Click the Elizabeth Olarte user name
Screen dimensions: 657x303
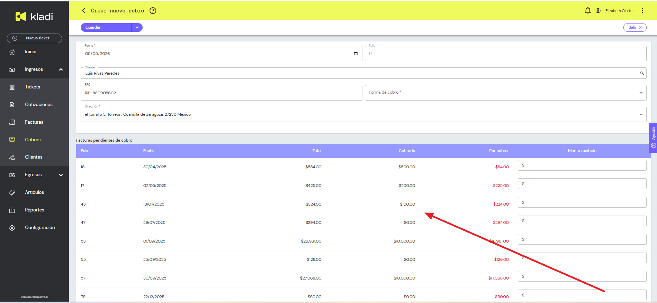(619, 11)
